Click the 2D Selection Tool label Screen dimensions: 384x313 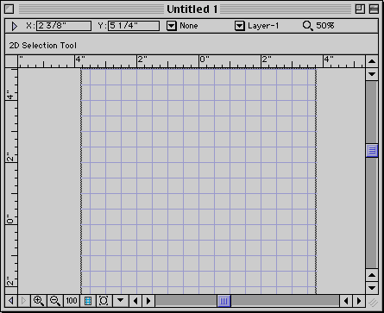point(43,46)
